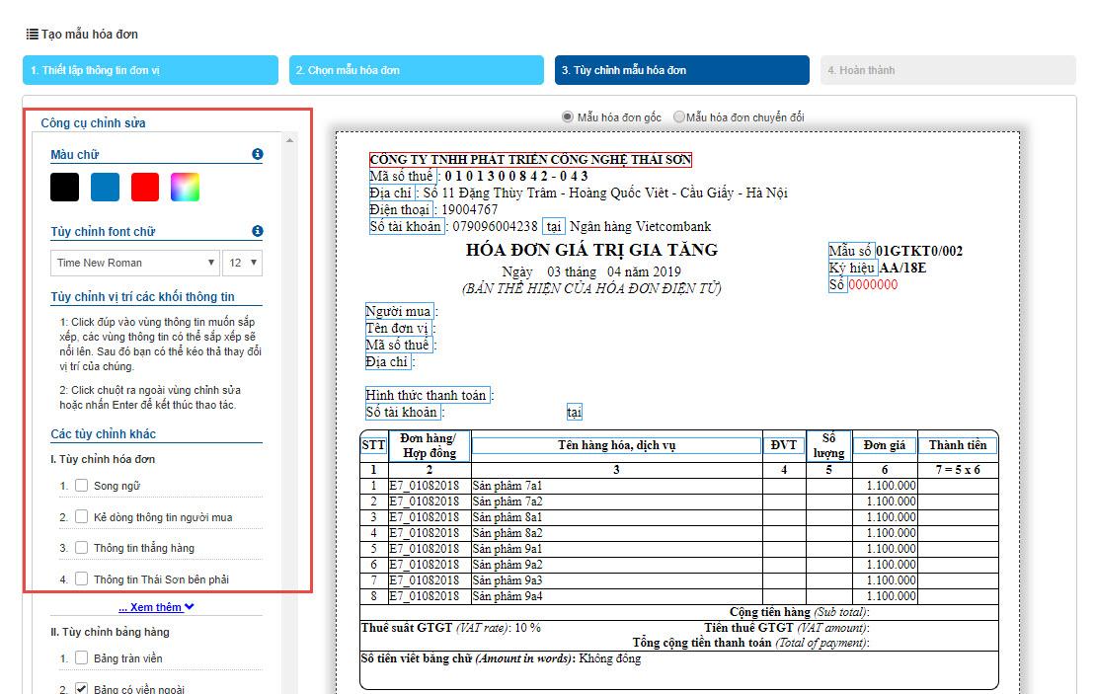Pick the red text color swatch

click(145, 187)
